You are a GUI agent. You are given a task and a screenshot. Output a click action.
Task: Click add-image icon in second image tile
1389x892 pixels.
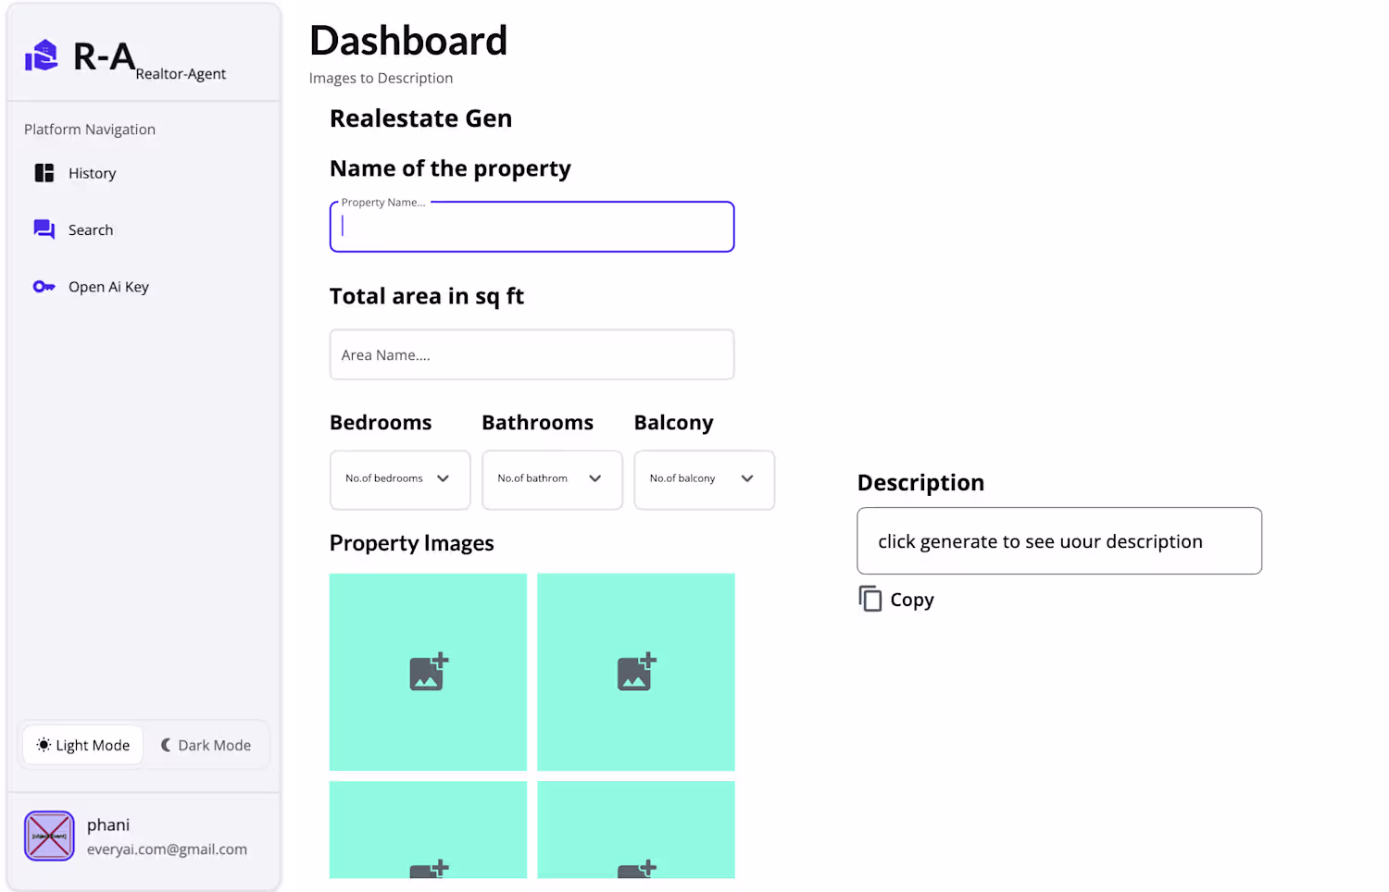636,672
